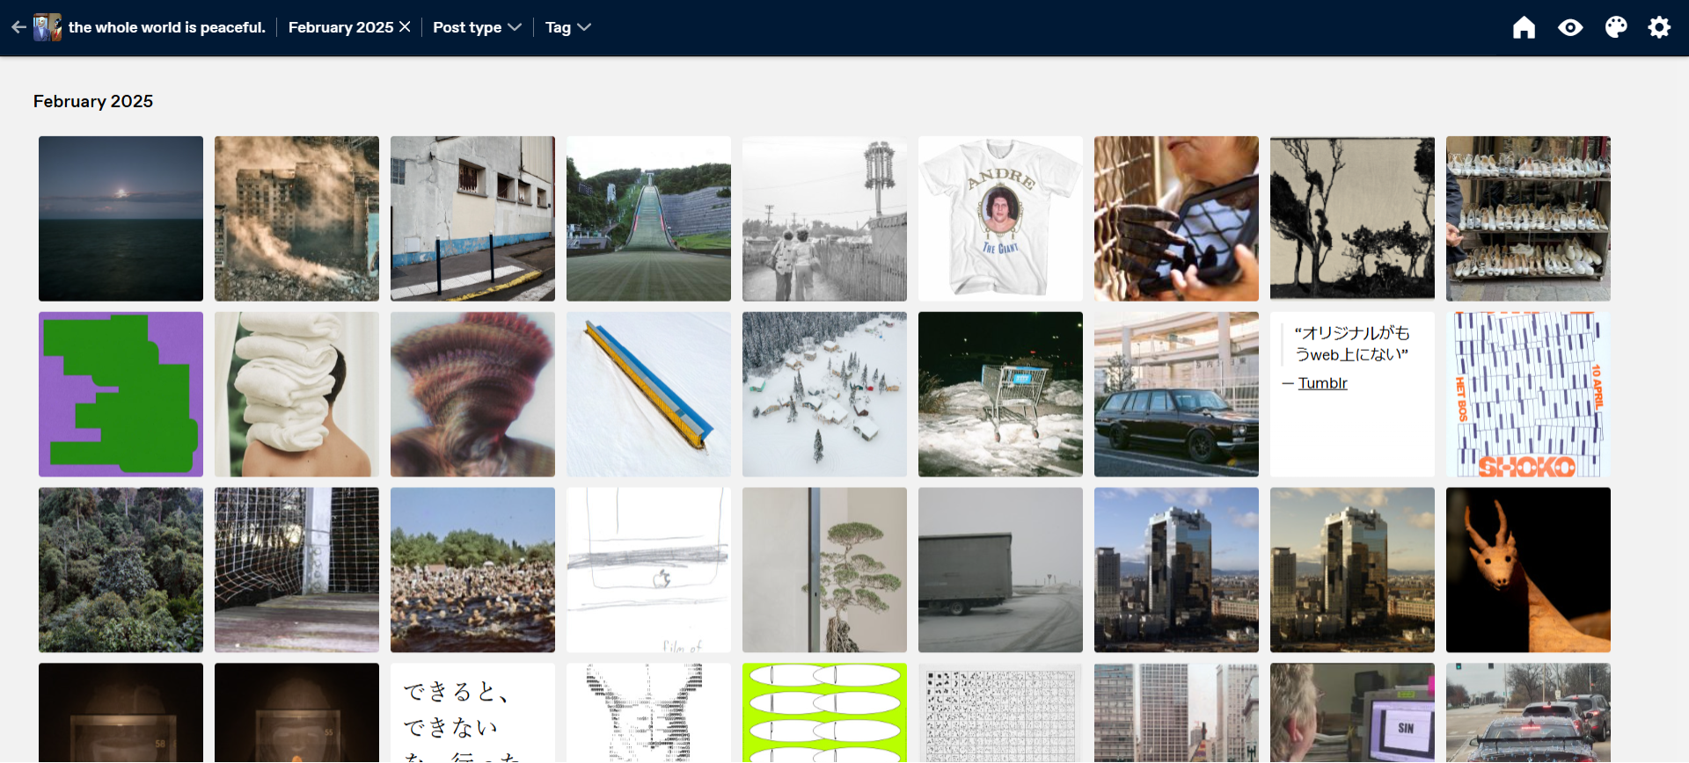Open the SIN computer screen thumbnail
Image resolution: width=1689 pixels, height=763 pixels.
tap(1352, 713)
